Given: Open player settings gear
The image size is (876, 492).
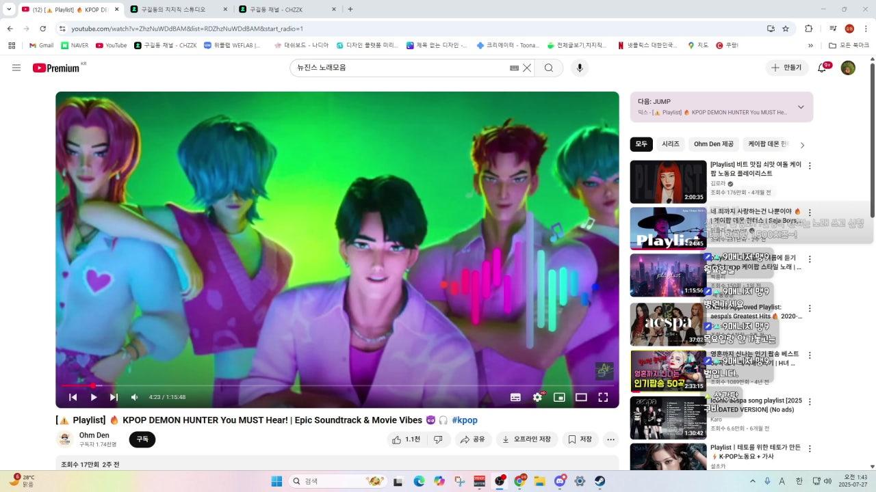Looking at the screenshot, I should click(x=537, y=397).
